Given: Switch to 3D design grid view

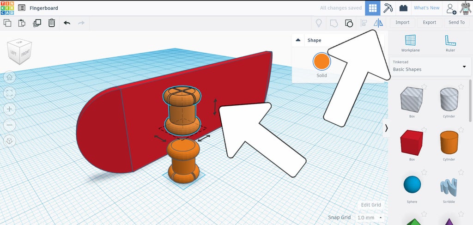Looking at the screenshot, I should (373, 8).
